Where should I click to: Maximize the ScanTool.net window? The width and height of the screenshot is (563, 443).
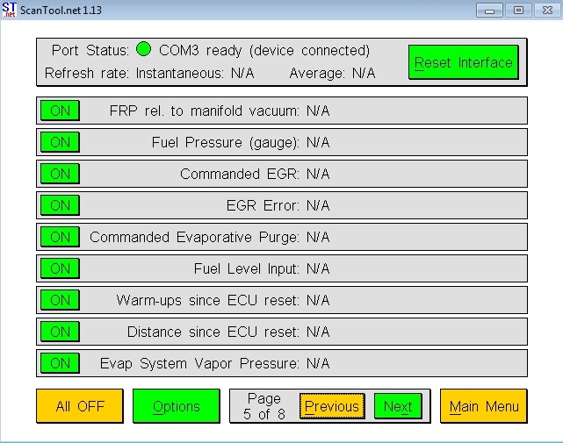point(518,11)
